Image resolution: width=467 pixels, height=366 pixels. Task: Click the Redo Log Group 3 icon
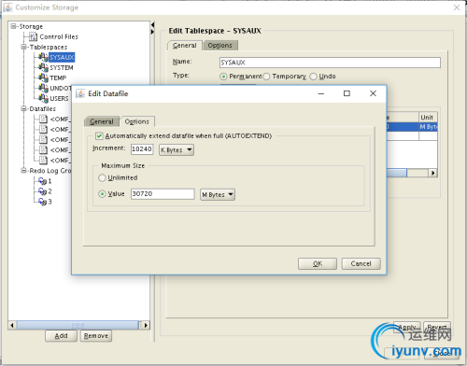tap(42, 202)
